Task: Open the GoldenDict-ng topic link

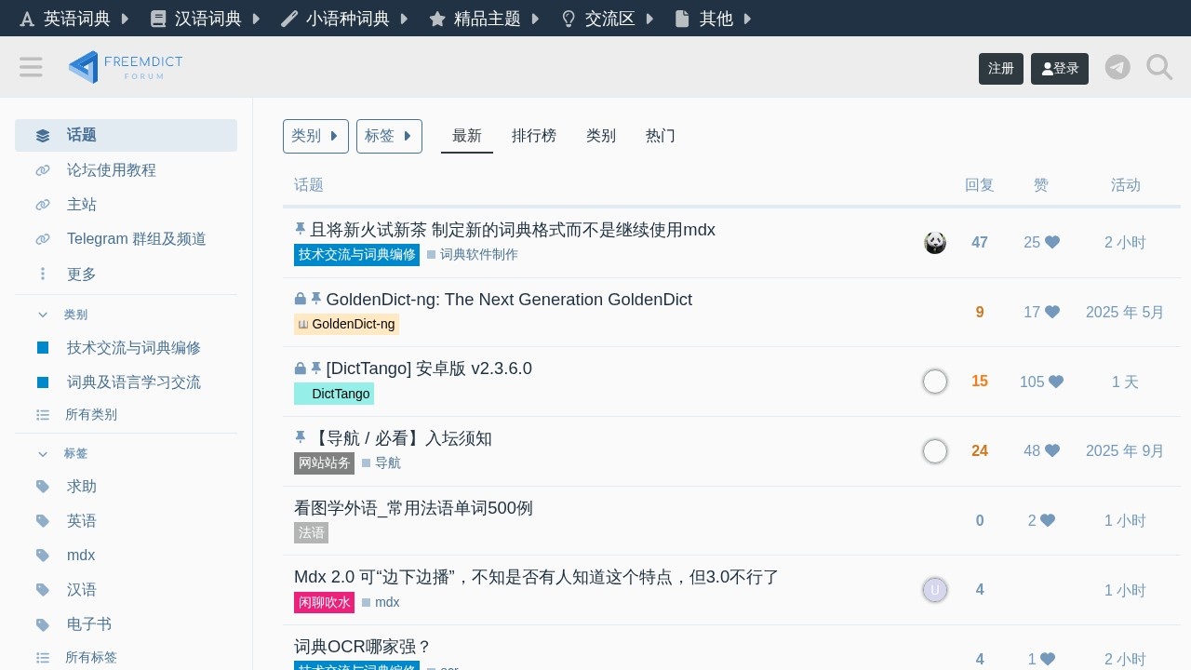Action: tap(508, 300)
